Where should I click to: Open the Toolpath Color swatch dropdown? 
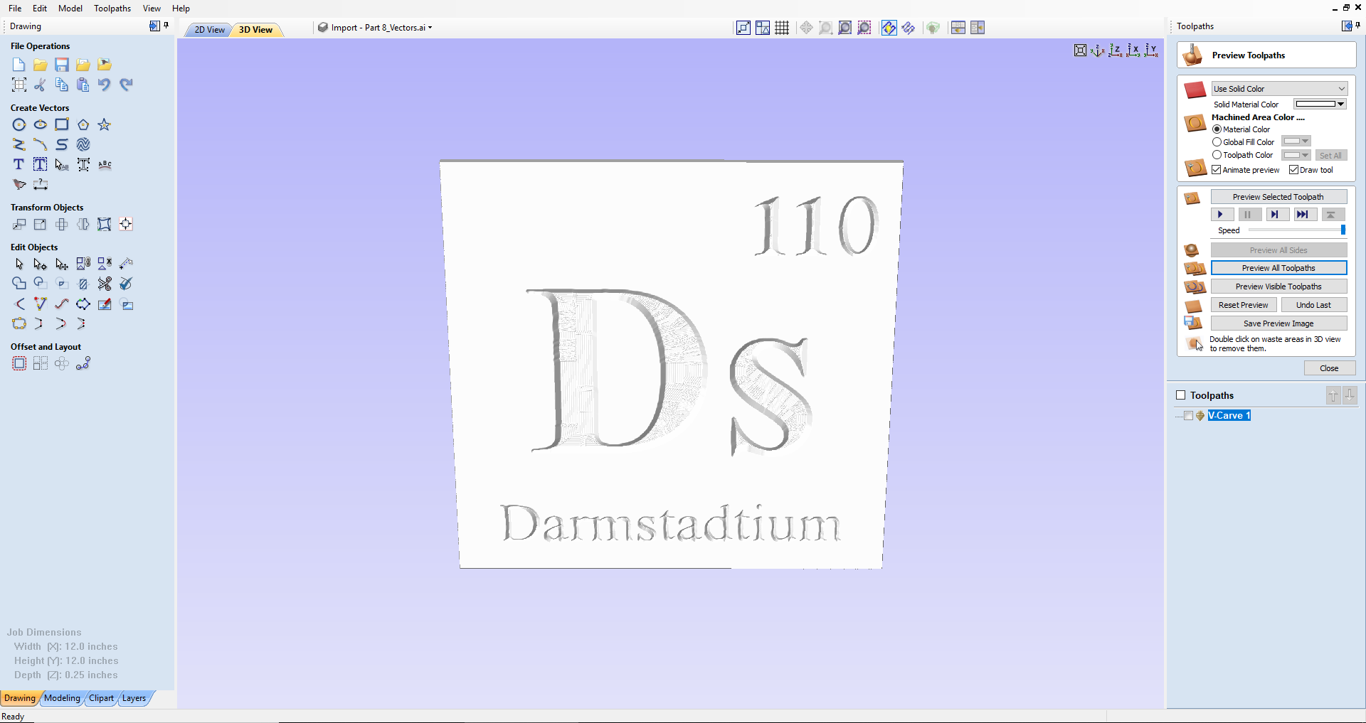(x=1296, y=155)
